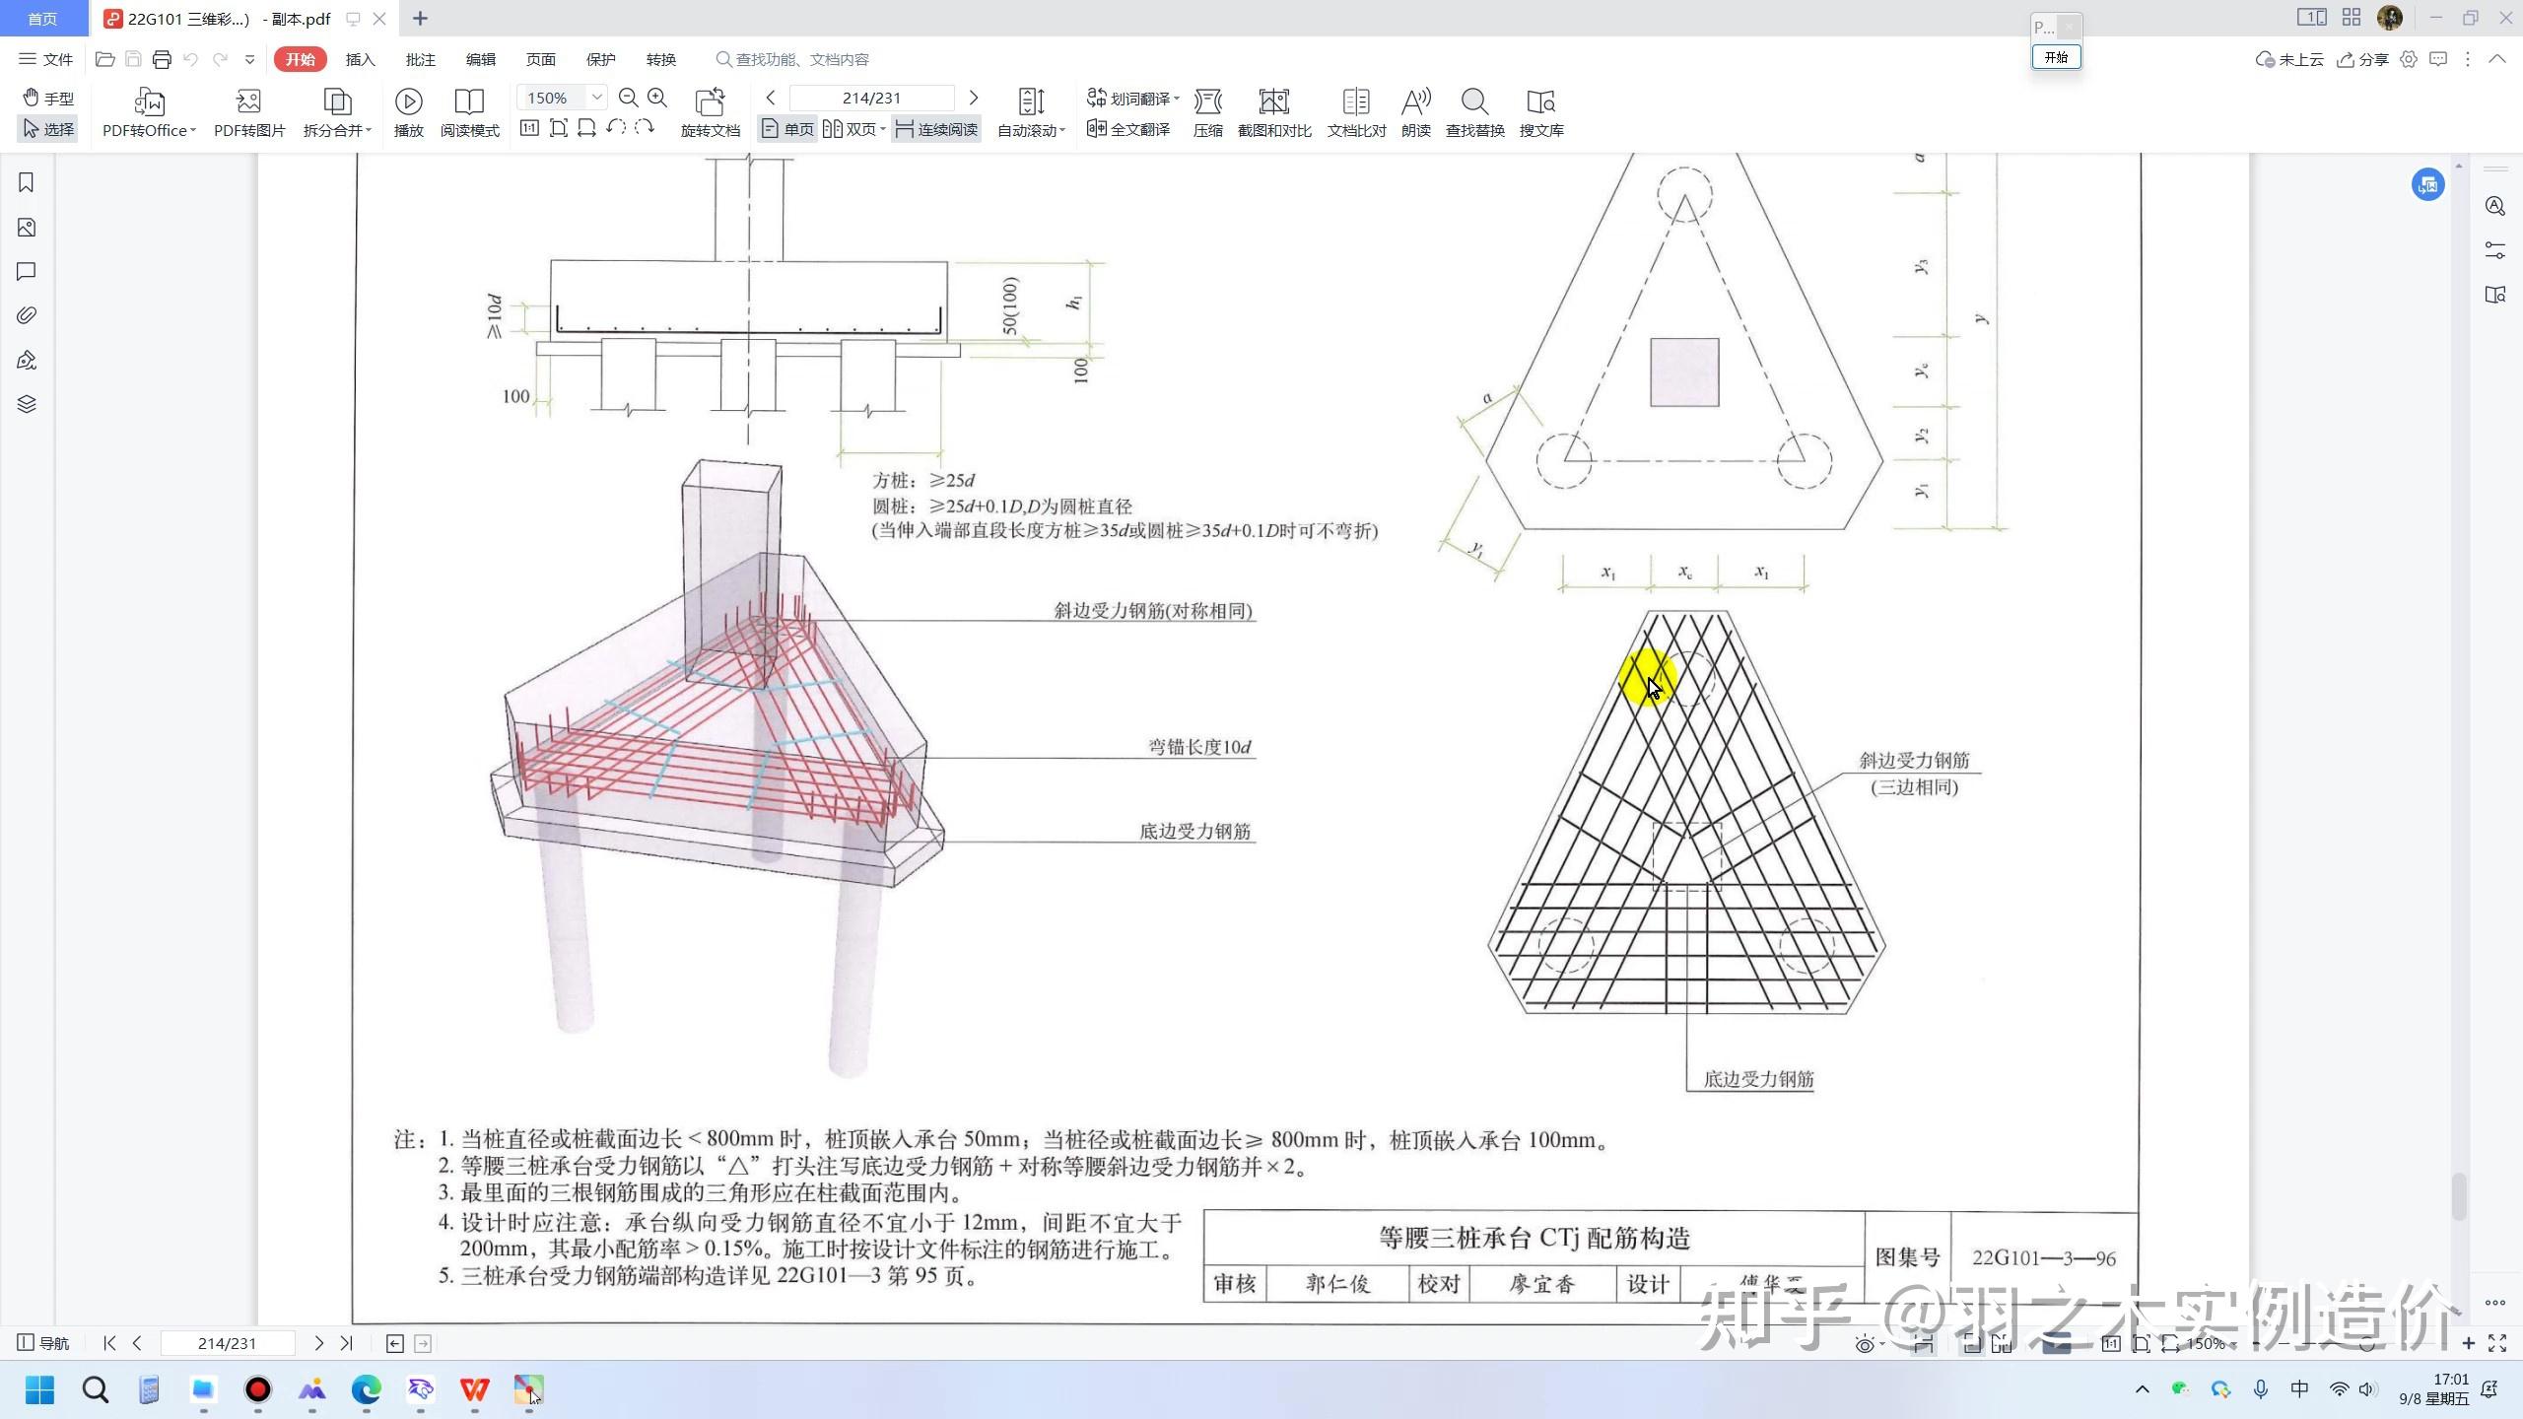Click zoom-in plus at status bar slider
Image resolution: width=2523 pixels, height=1419 pixels.
point(2468,1343)
